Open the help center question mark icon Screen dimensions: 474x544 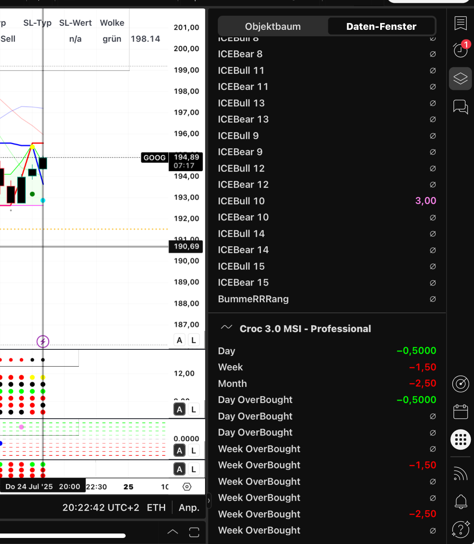pos(460,529)
